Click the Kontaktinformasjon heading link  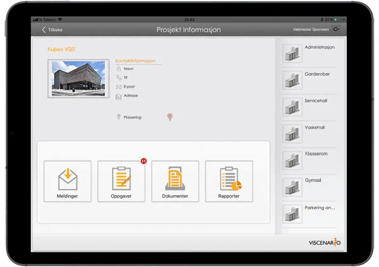135,61
